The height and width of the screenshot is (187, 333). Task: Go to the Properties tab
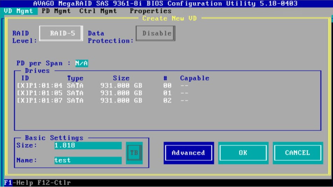coord(150,11)
